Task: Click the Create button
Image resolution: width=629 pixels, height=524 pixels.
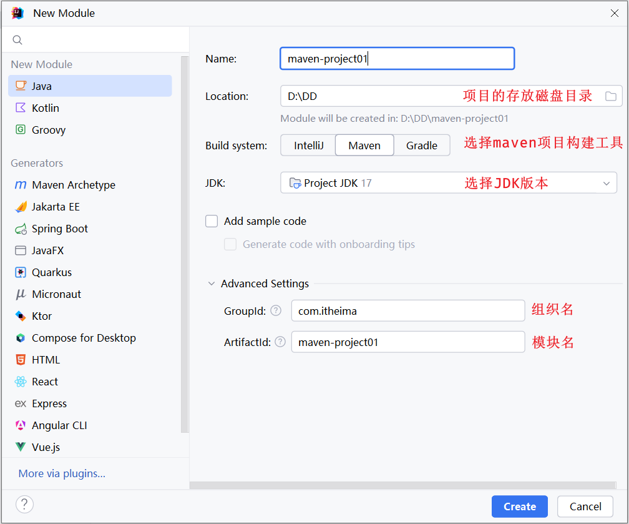Action: tap(519, 507)
